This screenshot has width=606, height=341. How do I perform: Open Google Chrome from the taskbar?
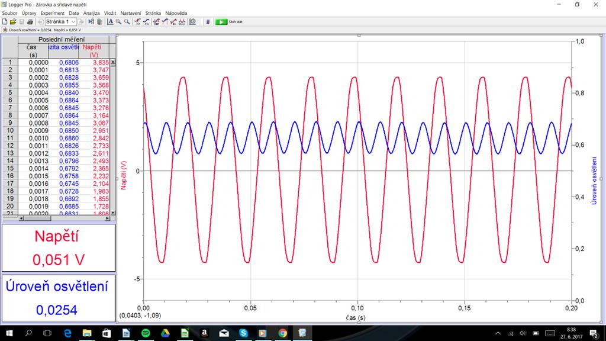pos(282,333)
